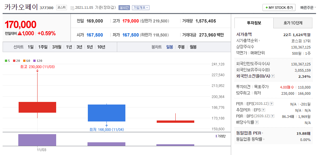318x155 pixels.
Task: Click the +0.59% change percentage
Action: [x=47, y=34]
